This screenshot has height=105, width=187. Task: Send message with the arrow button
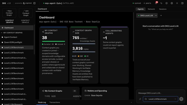181,99
